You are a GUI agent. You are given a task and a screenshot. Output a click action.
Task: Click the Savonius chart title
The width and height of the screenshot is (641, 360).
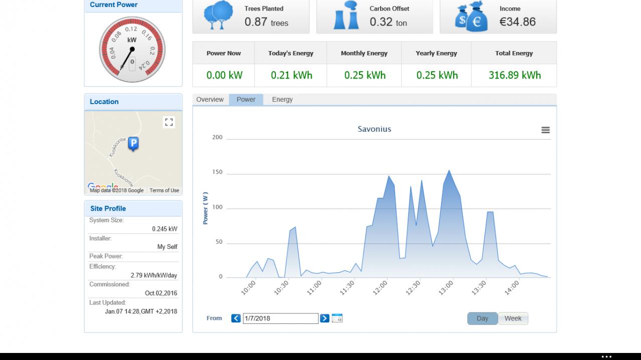[375, 129]
